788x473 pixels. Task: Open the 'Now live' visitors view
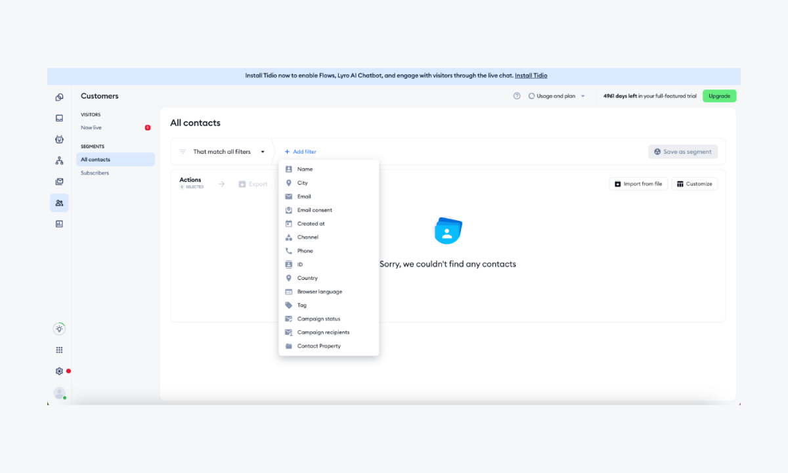click(91, 127)
